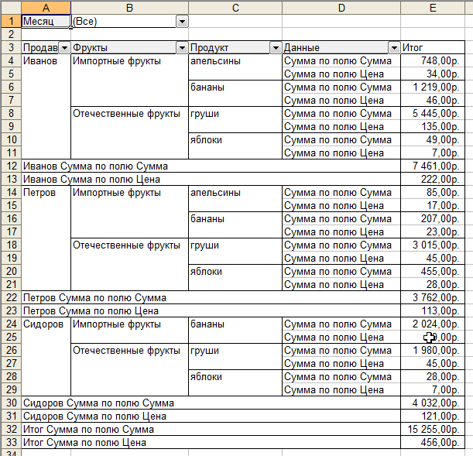
Task: Click the Итог Сумма по полю Цена row
Action: coord(211,442)
